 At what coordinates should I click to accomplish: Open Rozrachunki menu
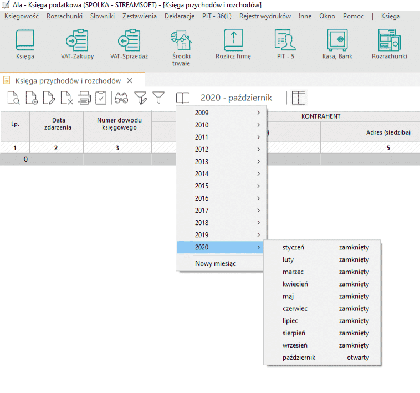pos(65,16)
